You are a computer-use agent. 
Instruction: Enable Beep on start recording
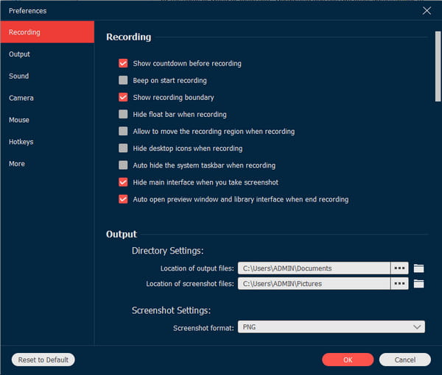pyautogui.click(x=123, y=80)
